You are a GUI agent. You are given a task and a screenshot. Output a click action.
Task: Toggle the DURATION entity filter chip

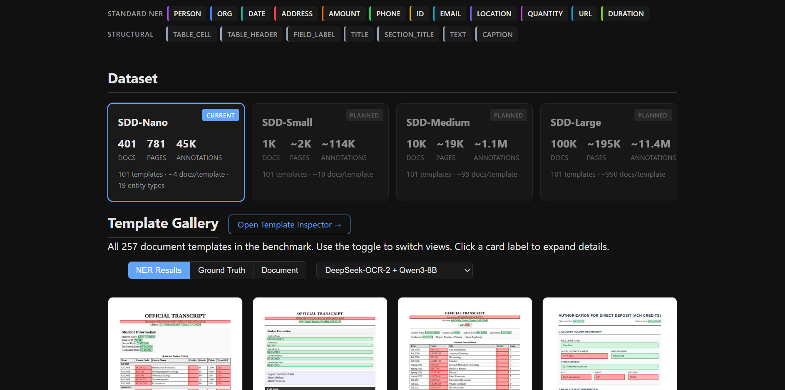pyautogui.click(x=625, y=13)
